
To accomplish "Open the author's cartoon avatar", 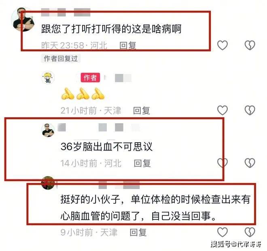I will 48,78.
